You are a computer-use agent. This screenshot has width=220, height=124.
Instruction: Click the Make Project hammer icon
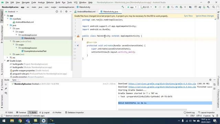[x=123, y=7]
